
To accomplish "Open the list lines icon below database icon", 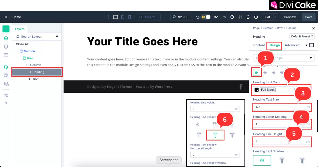I will pyautogui.click(x=6, y=55).
